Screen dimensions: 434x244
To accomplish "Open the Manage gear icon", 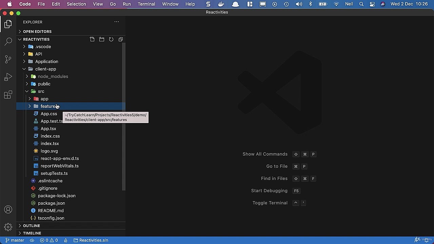I will coord(8,227).
